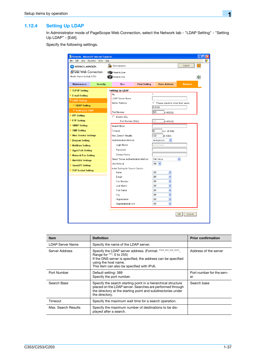Switch to the Print Setting tab
This screenshot has height=362, width=256.
point(144,84)
